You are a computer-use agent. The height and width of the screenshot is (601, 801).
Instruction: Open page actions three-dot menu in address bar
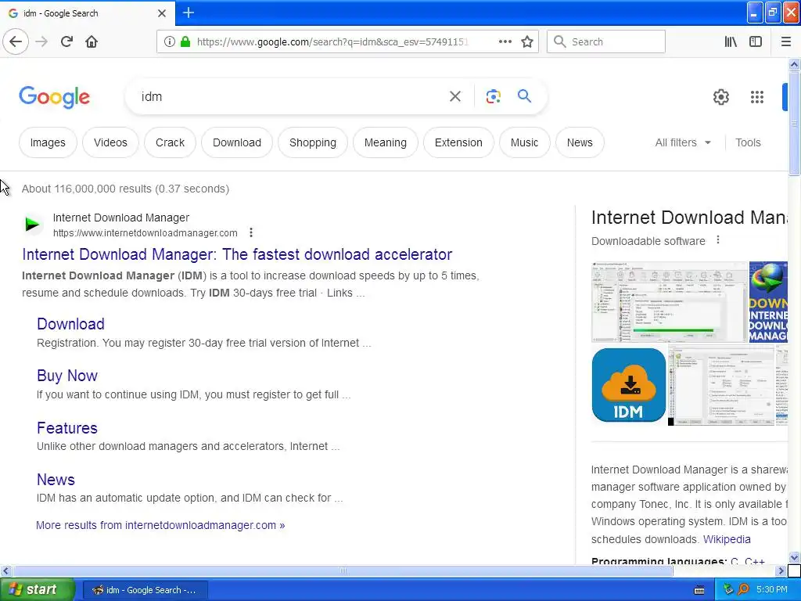(505, 42)
